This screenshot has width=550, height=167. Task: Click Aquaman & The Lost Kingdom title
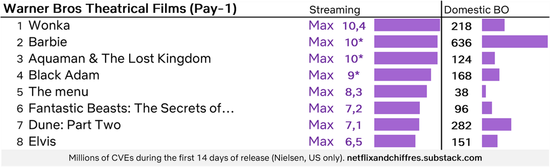[120, 58]
